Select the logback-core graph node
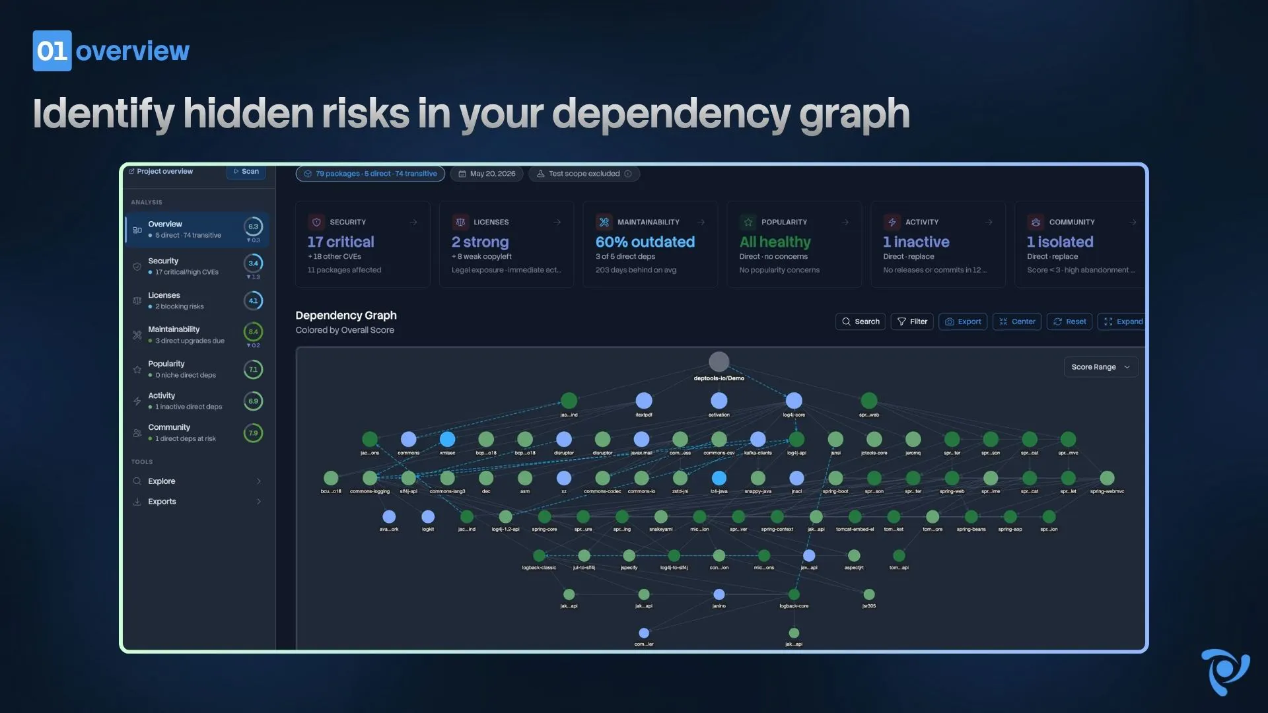This screenshot has width=1268, height=713. (794, 594)
